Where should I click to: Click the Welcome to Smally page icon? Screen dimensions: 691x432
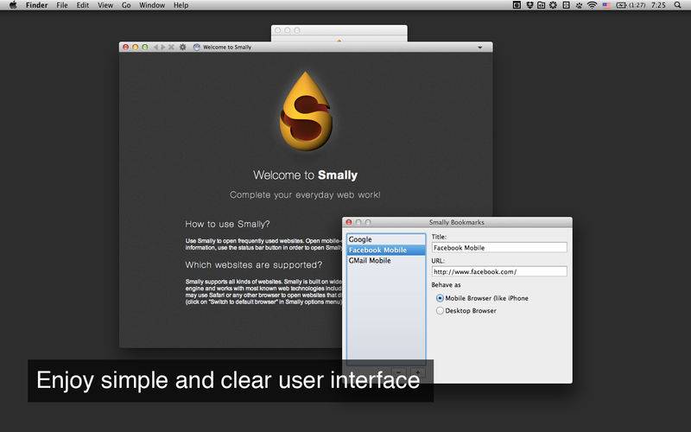pyautogui.click(x=197, y=47)
